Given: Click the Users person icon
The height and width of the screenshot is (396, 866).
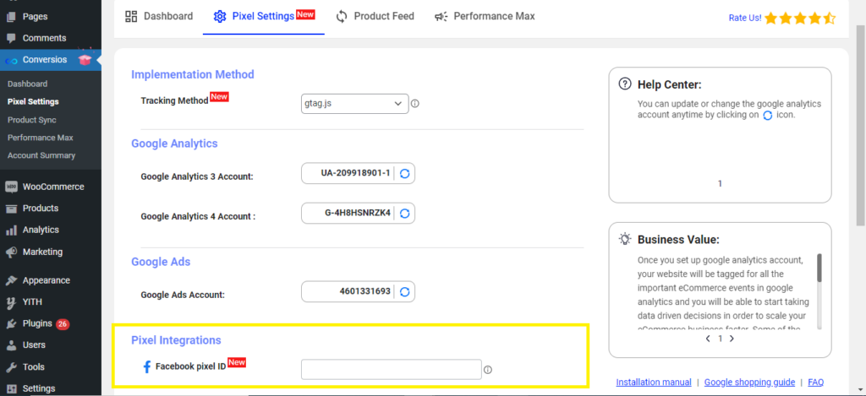Looking at the screenshot, I should pos(11,345).
